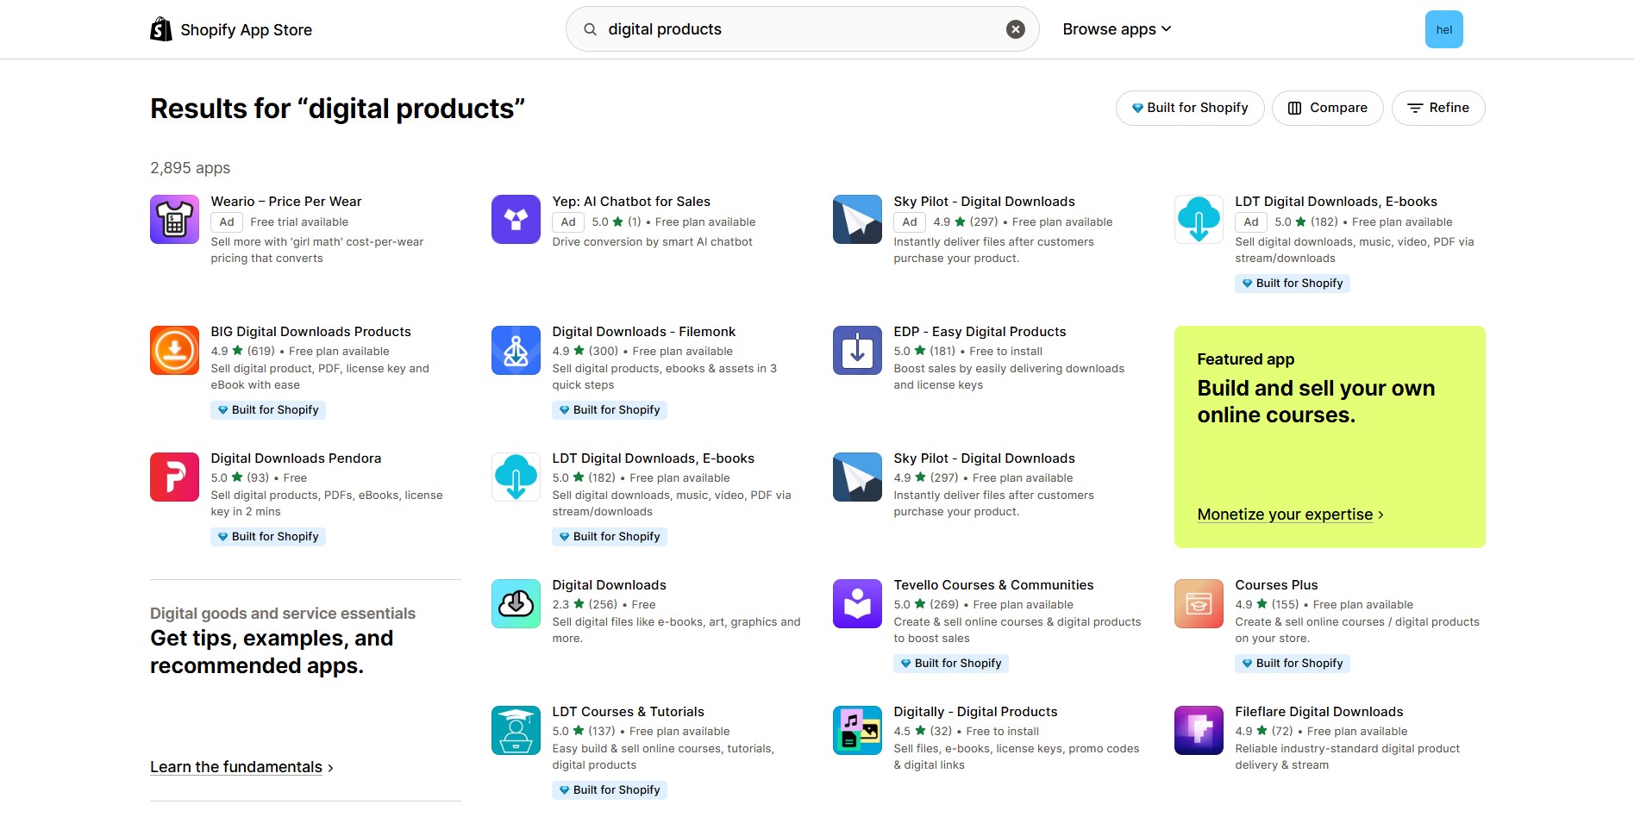Click the BIG Digital Downloads Products app icon

tap(173, 350)
